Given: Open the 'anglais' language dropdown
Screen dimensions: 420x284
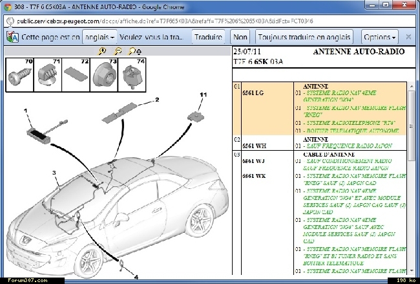Looking at the screenshot, I should point(100,37).
